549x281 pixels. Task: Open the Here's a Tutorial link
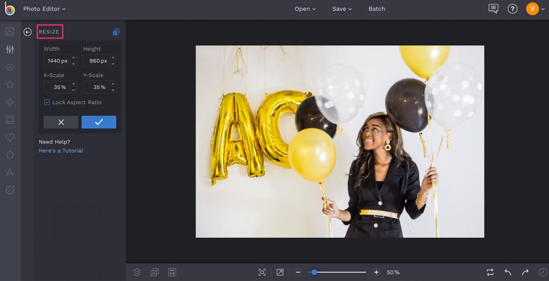[61, 150]
